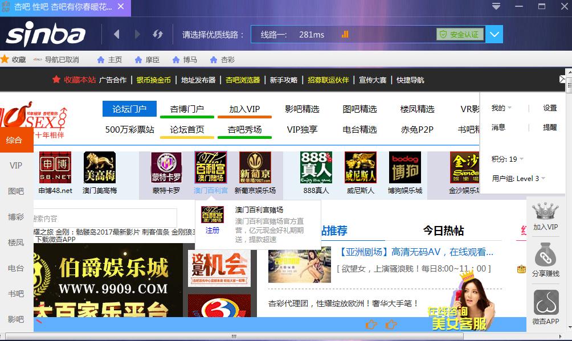Click the 威尼斯人 logo icon
The height and width of the screenshot is (341, 572).
pos(361,167)
